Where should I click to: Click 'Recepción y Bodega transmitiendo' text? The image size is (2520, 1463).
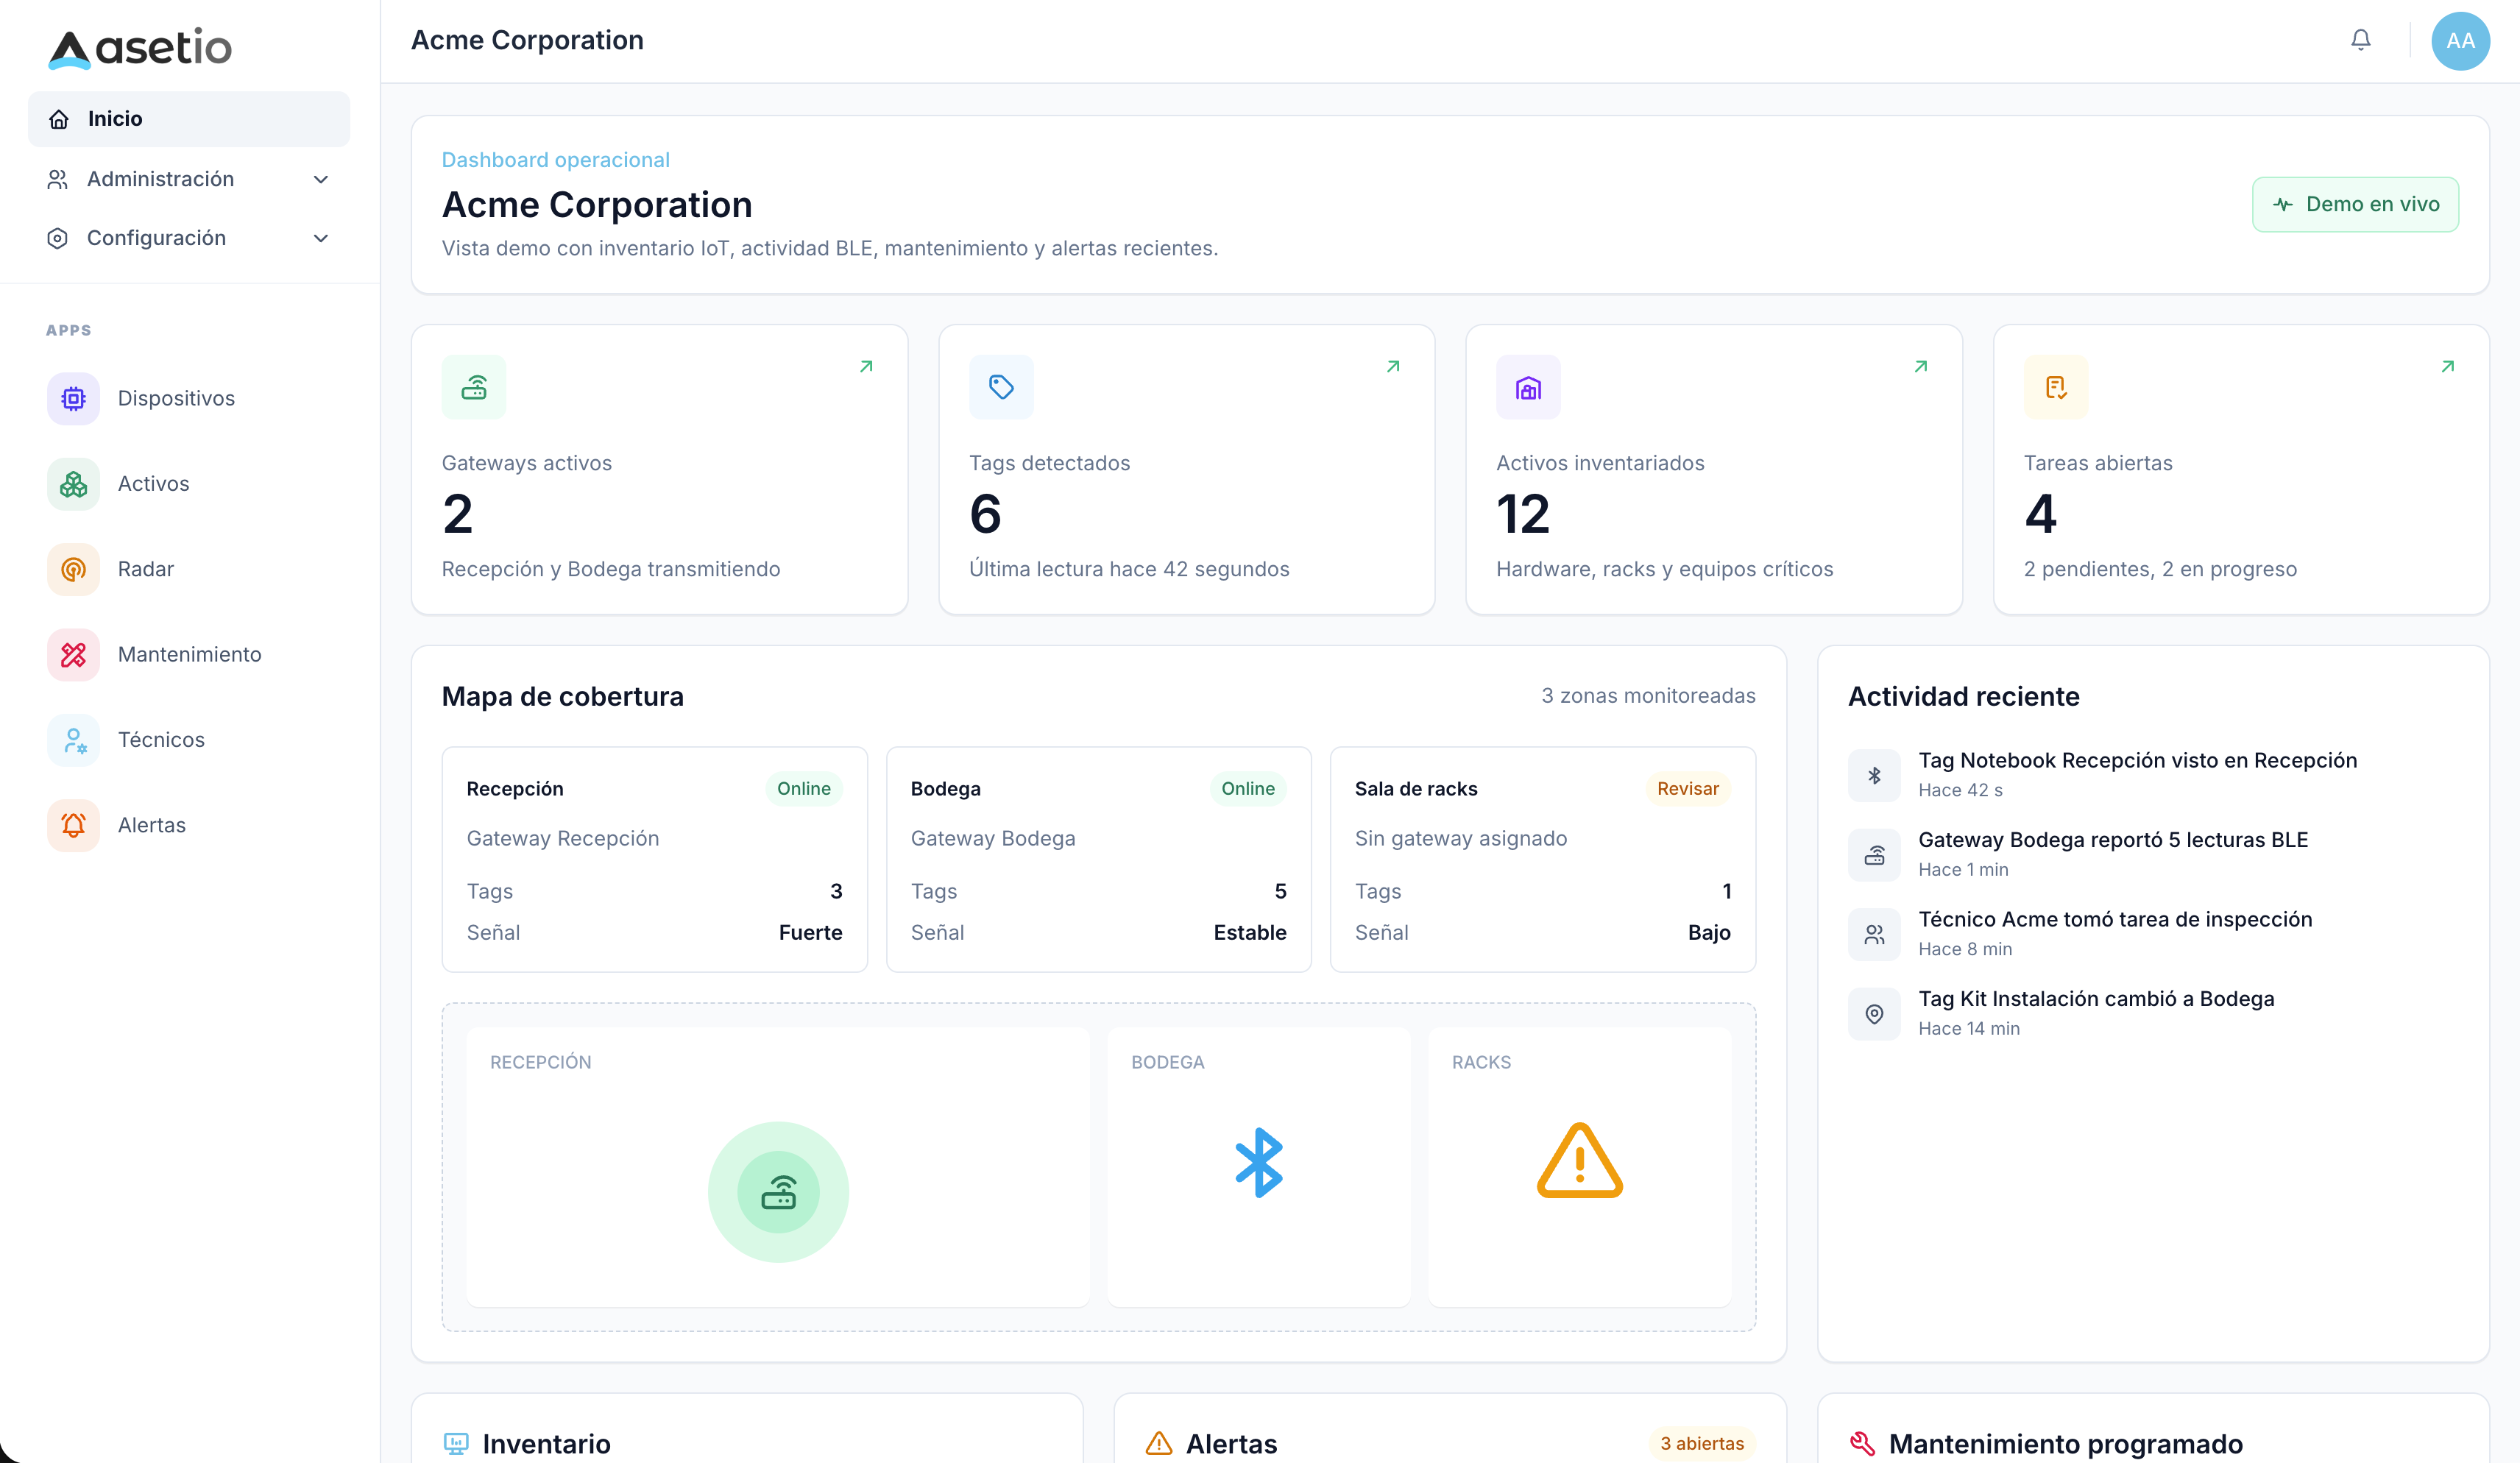click(611, 569)
